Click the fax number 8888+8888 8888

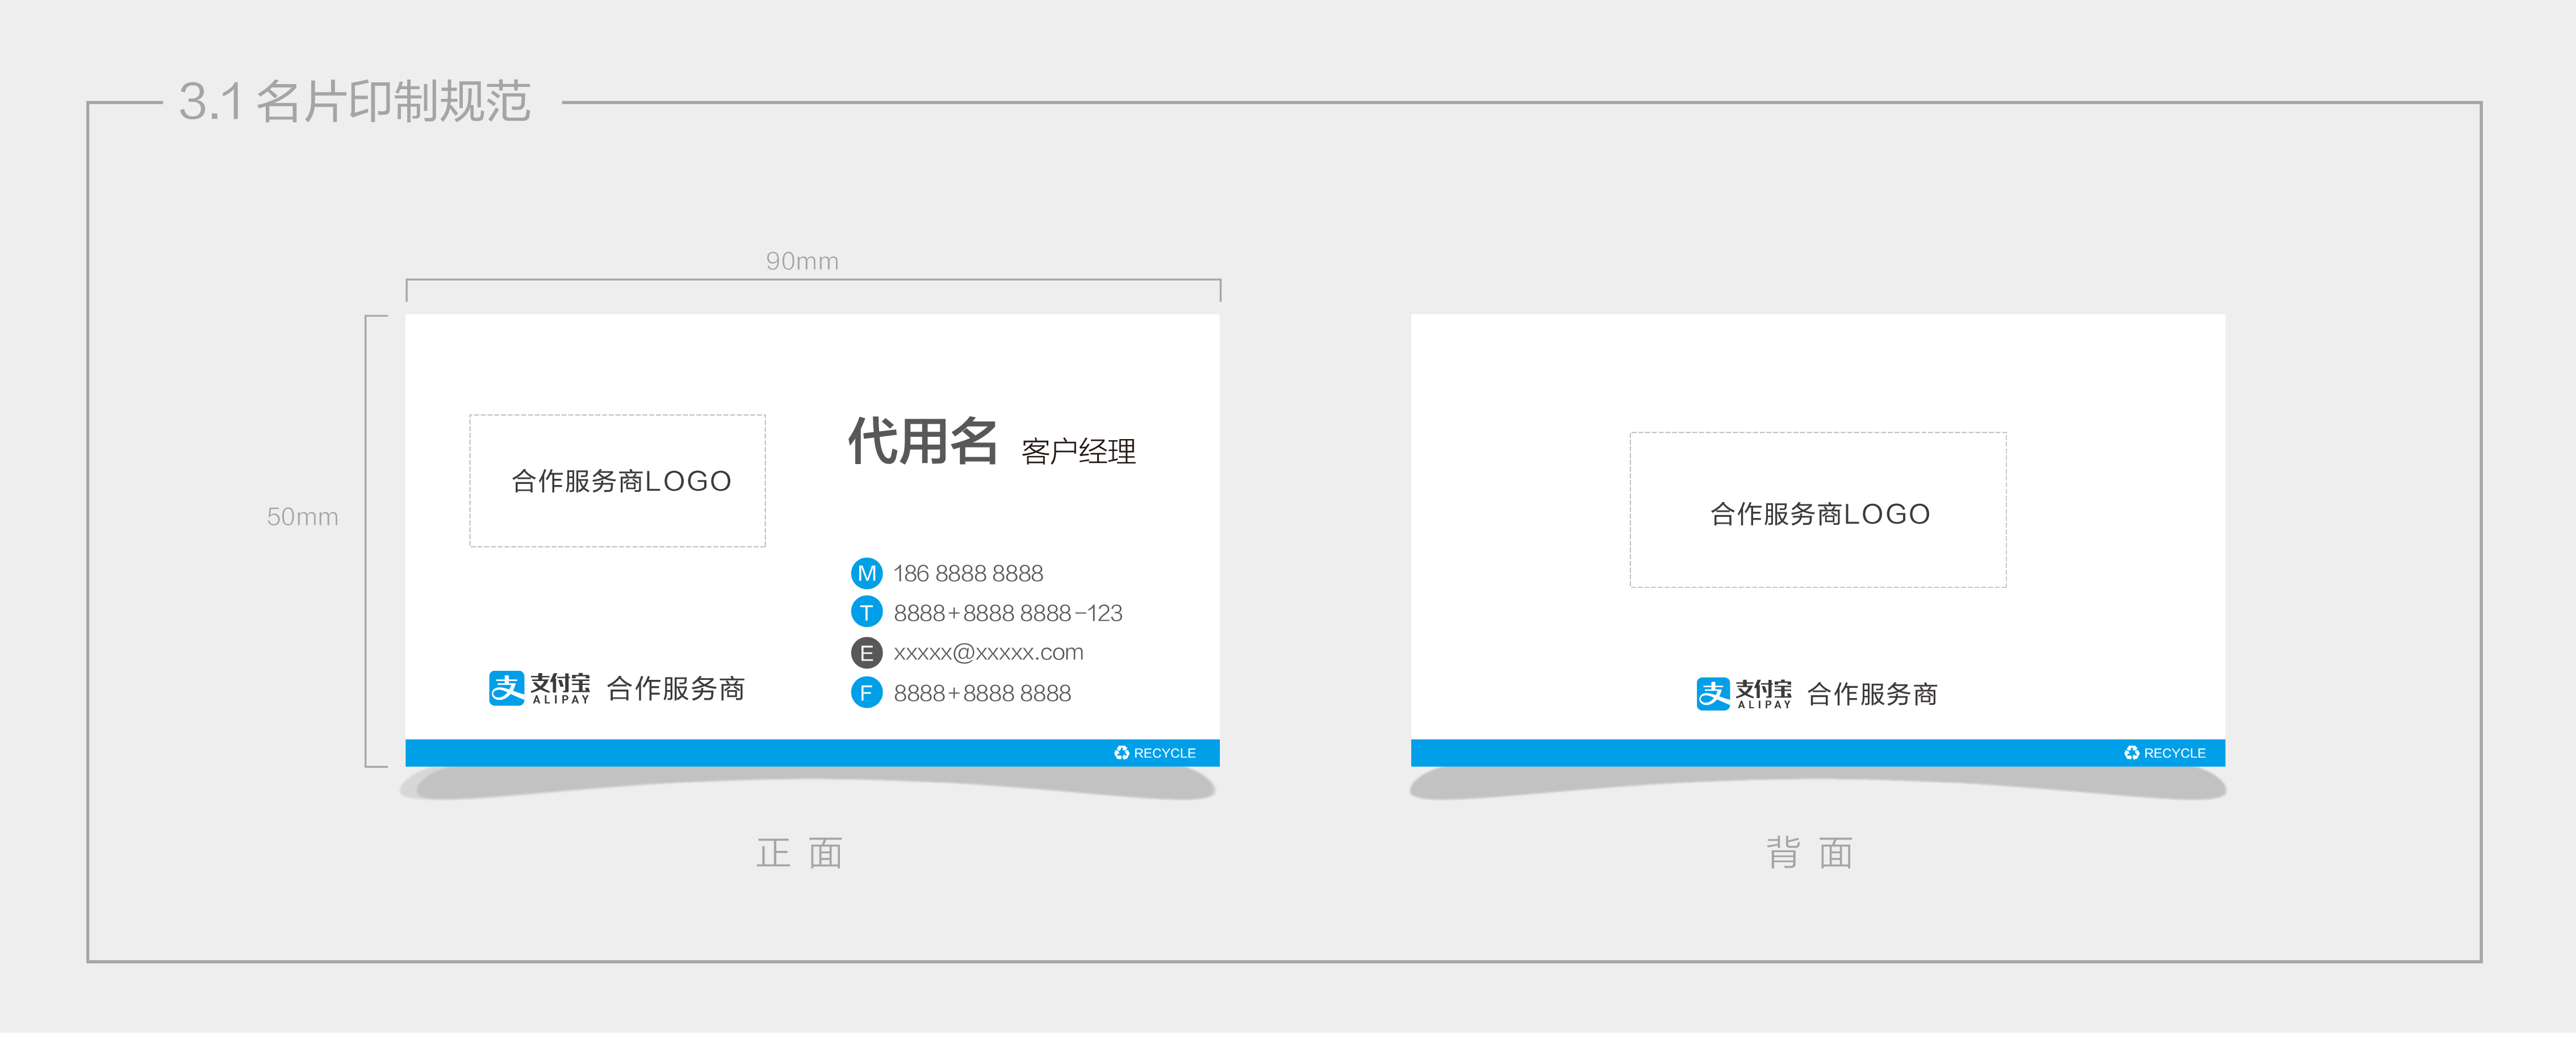pyautogui.click(x=982, y=693)
